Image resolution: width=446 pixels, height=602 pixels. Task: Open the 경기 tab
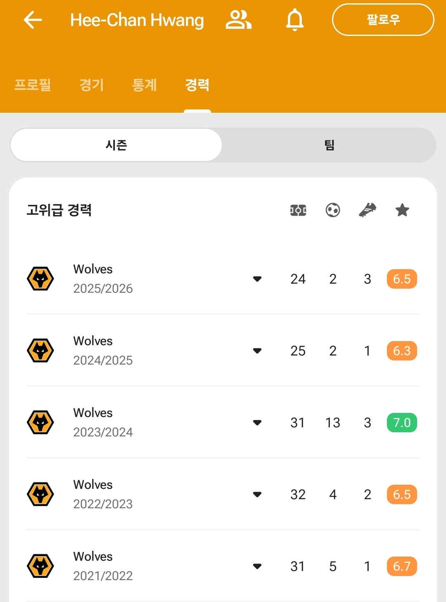click(x=92, y=85)
